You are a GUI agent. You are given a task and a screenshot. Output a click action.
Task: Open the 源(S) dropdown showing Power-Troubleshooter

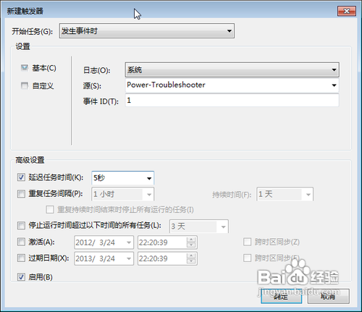click(232, 85)
